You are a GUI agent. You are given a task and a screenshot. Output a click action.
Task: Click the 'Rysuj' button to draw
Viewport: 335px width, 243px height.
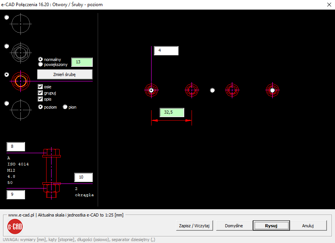click(x=271, y=226)
